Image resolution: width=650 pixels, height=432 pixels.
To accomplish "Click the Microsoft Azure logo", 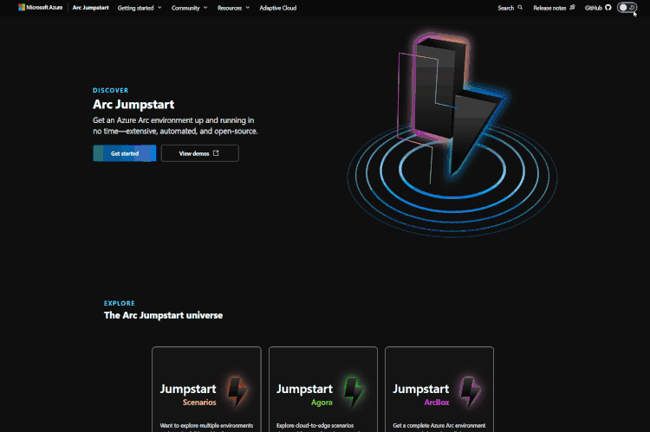I will [40, 8].
